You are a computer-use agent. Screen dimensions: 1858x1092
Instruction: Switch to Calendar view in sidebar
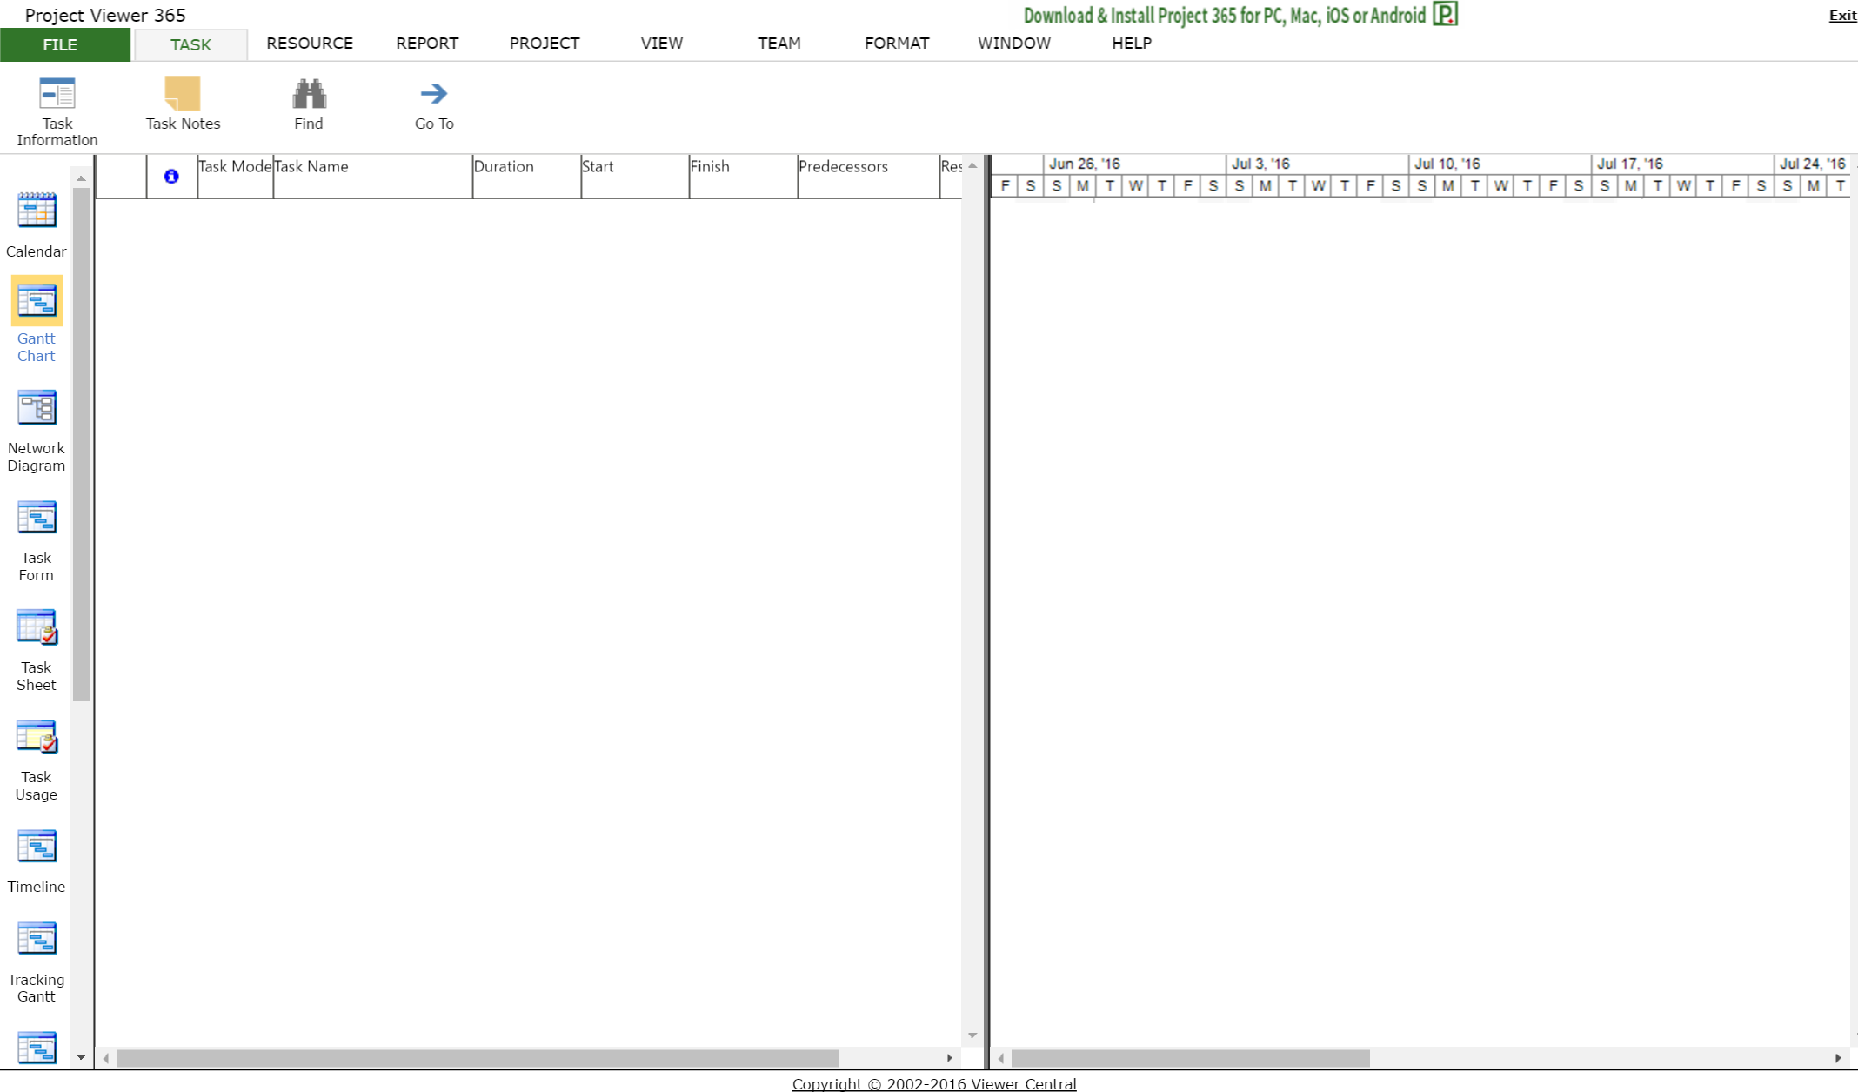[x=37, y=211]
